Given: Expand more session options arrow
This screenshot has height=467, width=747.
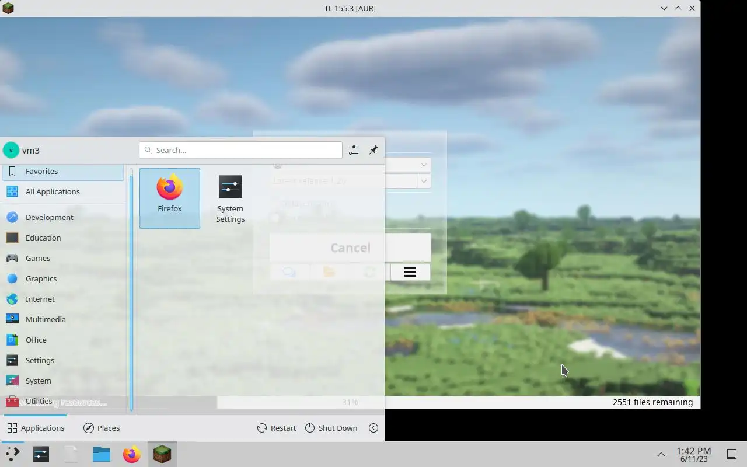Looking at the screenshot, I should tap(373, 428).
